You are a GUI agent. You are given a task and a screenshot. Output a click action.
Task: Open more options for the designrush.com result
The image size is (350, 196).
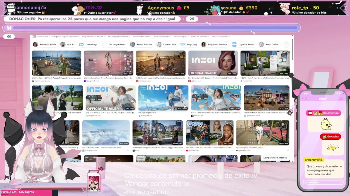tap(132, 81)
